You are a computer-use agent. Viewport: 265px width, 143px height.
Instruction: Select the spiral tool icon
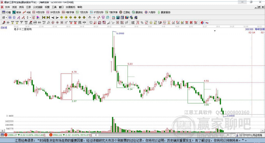[x=26, y=23]
